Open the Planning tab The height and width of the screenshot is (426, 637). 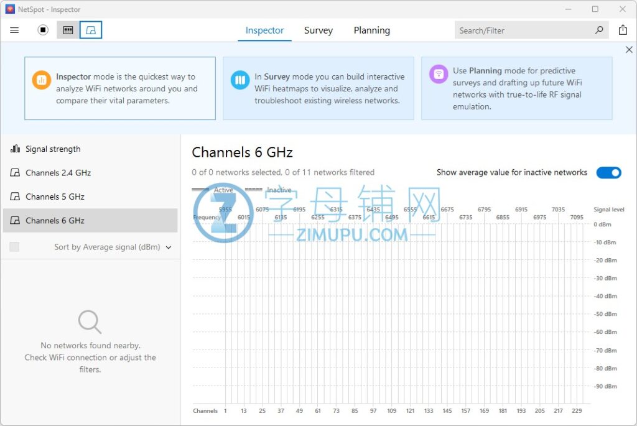pos(372,30)
